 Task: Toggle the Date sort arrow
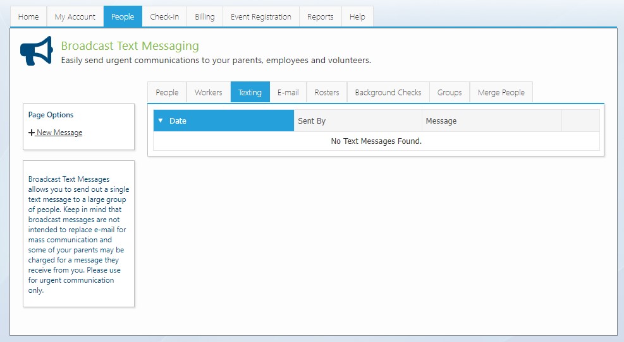coord(161,121)
